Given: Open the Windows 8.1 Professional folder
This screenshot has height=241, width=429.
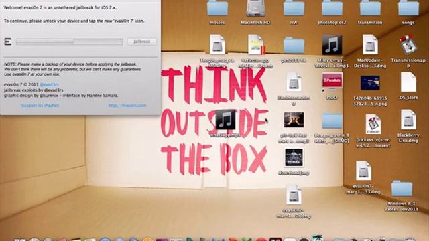Looking at the screenshot, I should click(402, 189).
